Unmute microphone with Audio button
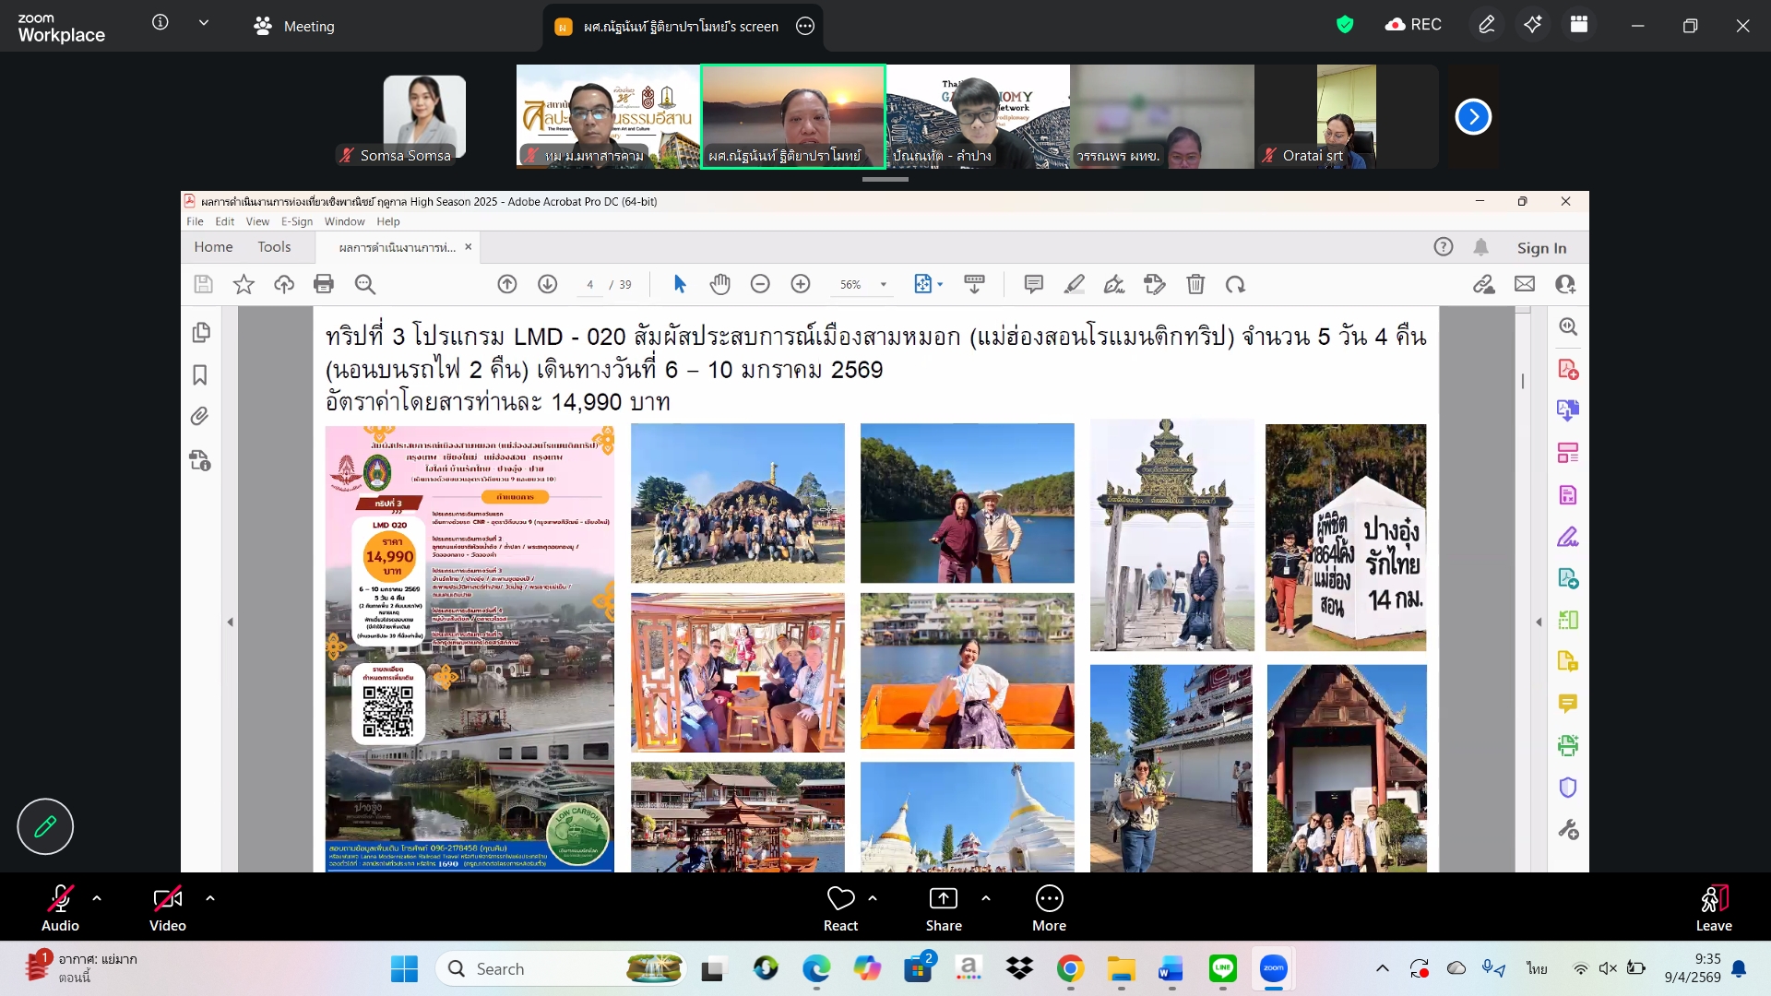Viewport: 1771px width, 996px height. (x=60, y=898)
